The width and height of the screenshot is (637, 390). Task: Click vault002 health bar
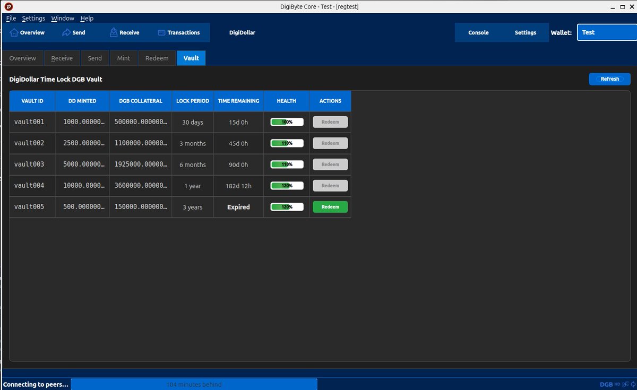click(287, 143)
